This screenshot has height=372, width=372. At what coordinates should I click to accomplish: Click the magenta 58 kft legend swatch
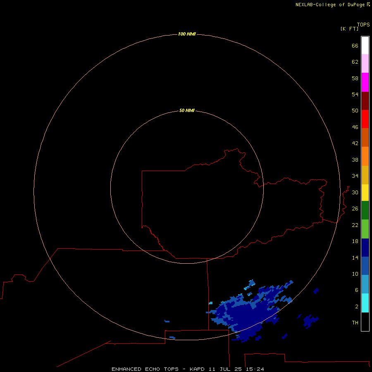click(365, 82)
